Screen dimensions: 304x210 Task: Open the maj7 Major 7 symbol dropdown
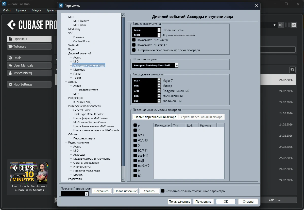coord(159,81)
